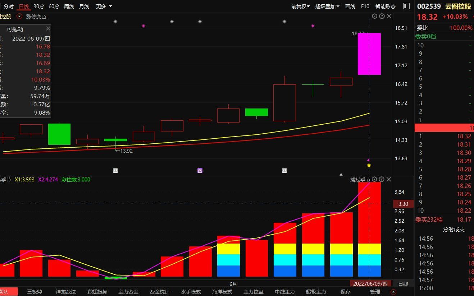Select the 超级主力 indicator tab
Image resolution: width=474 pixels, height=296 pixels.
[316, 292]
